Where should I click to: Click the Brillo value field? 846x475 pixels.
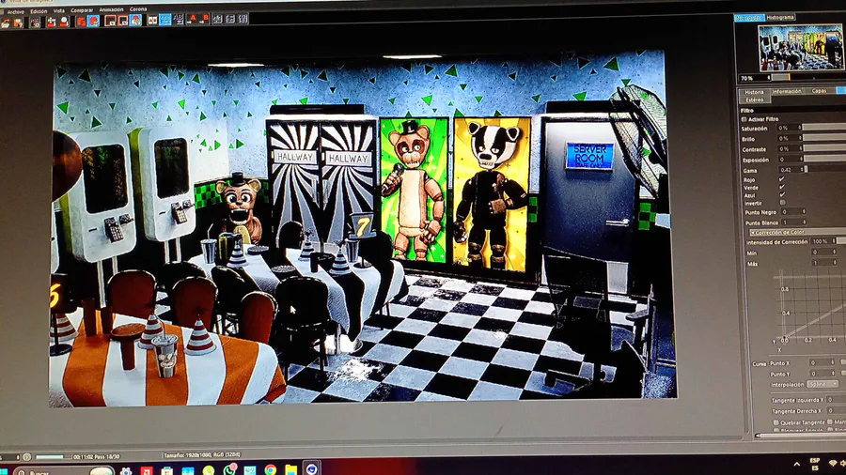(790, 138)
